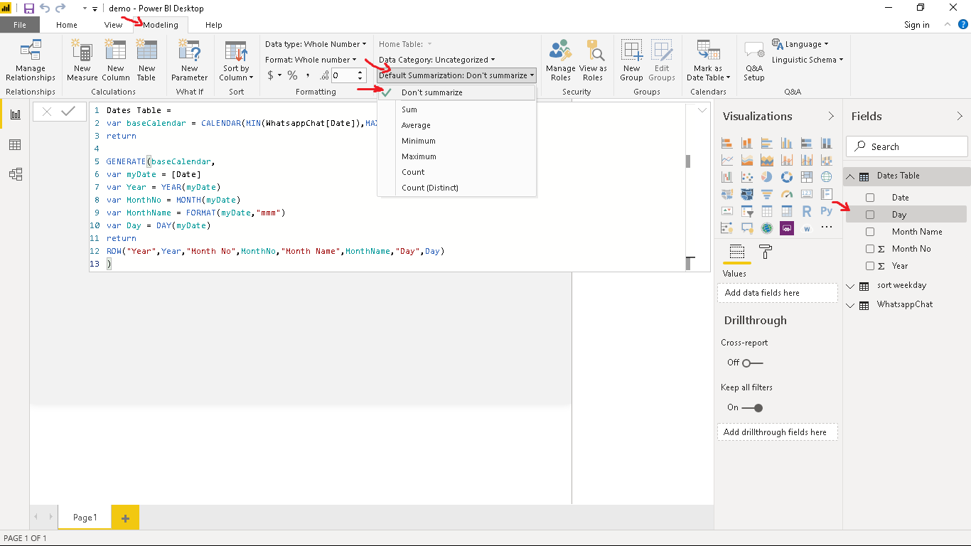
Task: Select the Python visual icon
Action: click(826, 210)
